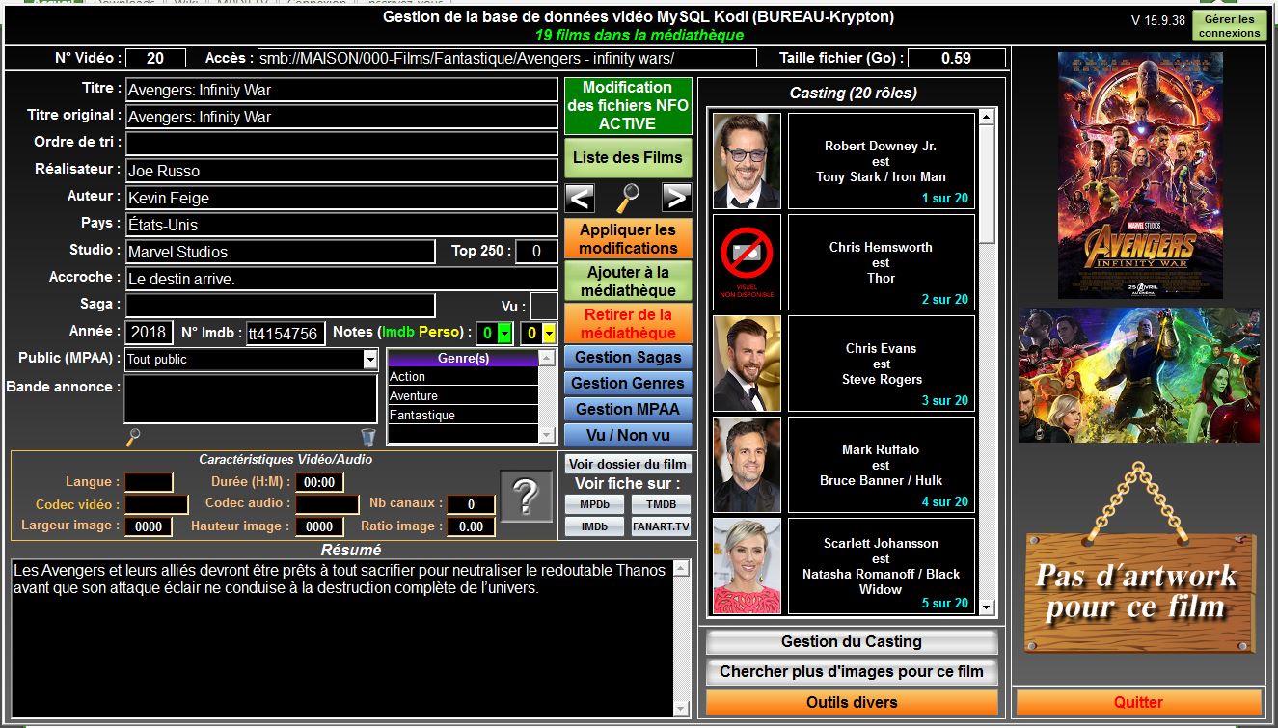Screen dimensions: 1278x728
Task: Open Gestion MPAA
Action: coord(628,409)
